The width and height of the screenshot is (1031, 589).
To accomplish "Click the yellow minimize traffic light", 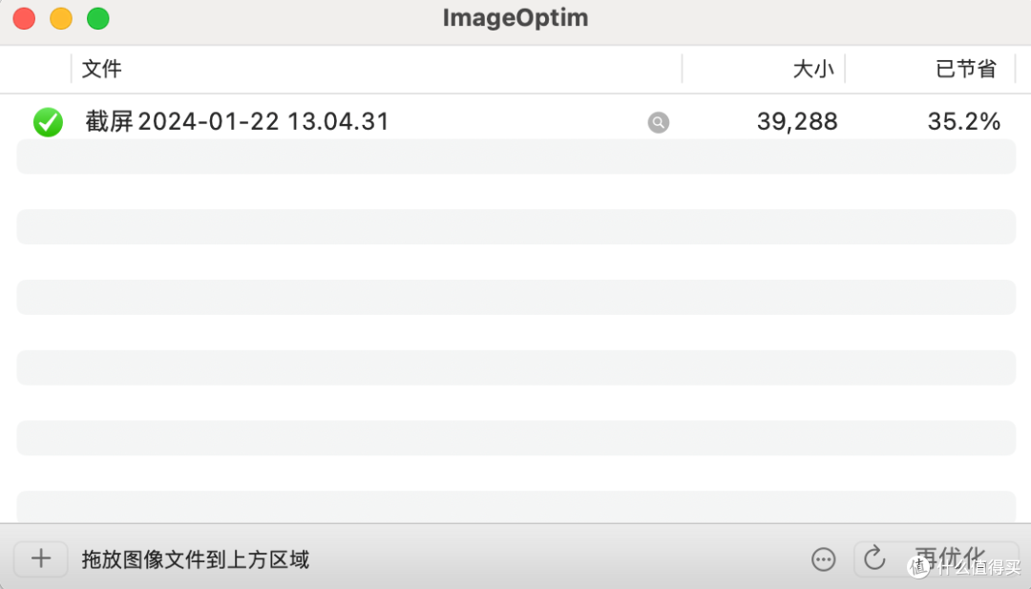I will point(60,17).
